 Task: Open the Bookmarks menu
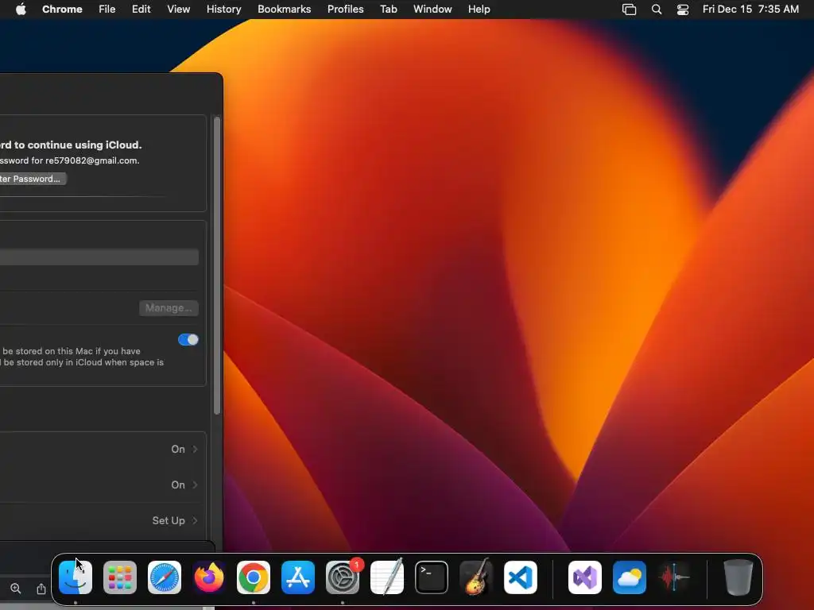point(285,10)
